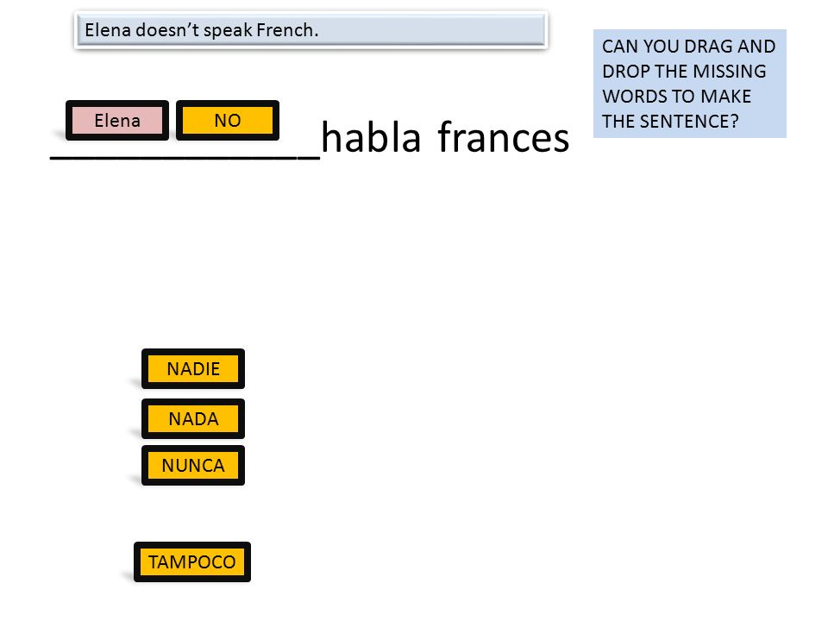The width and height of the screenshot is (828, 621).
Task: Click the 'CAN YOU DRAG AND' line of text
Action: (688, 47)
